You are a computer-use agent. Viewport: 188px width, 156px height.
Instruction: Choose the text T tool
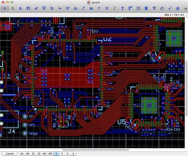123,8
